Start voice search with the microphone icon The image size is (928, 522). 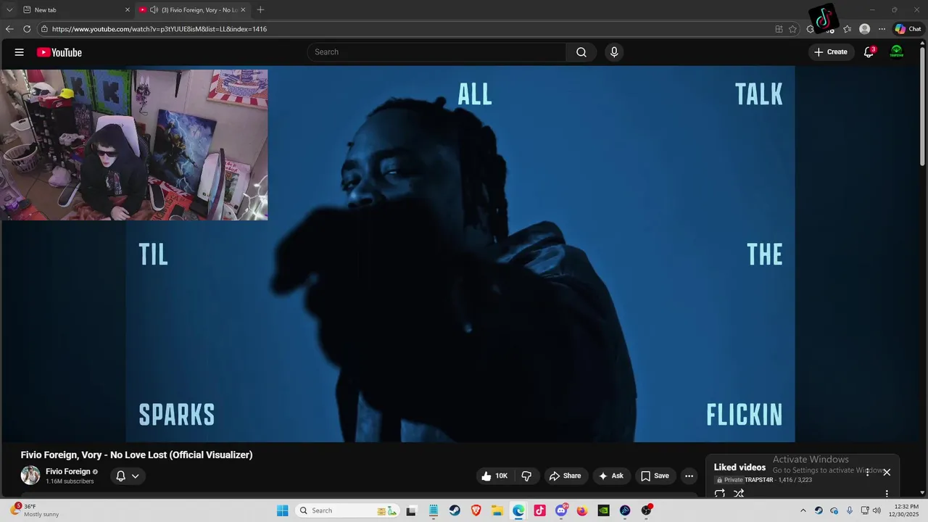pos(614,52)
